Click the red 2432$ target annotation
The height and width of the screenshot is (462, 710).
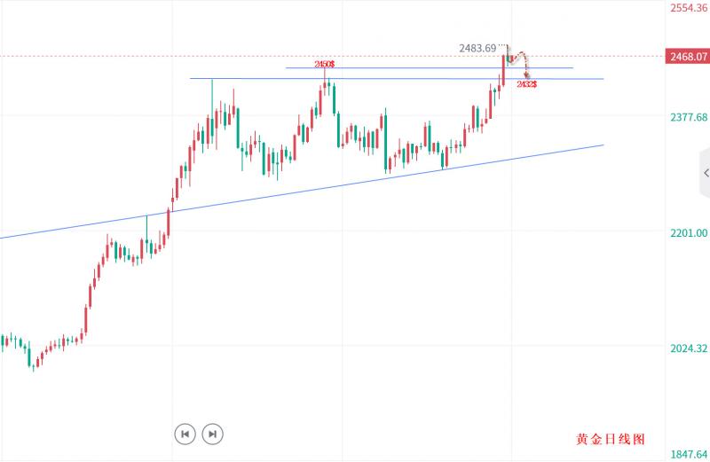point(526,84)
